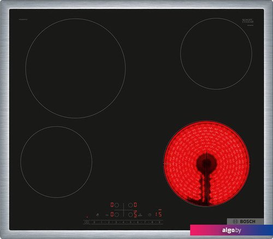The image size is (273, 239).
Task: Select the rear-left zone circle symbol
Action: (x=116, y=205)
